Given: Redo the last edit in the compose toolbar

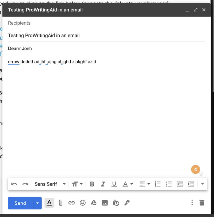Looking at the screenshot, I should pos(25,184).
